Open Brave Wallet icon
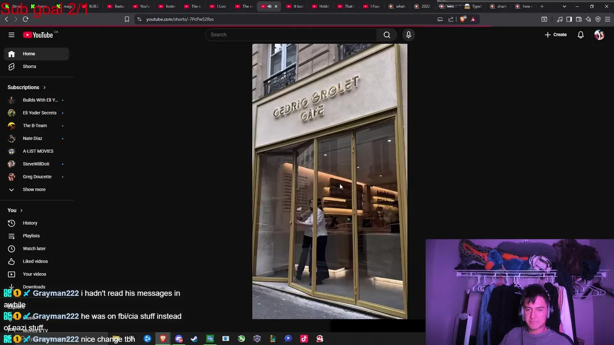This screenshot has height=345, width=614. point(579,19)
